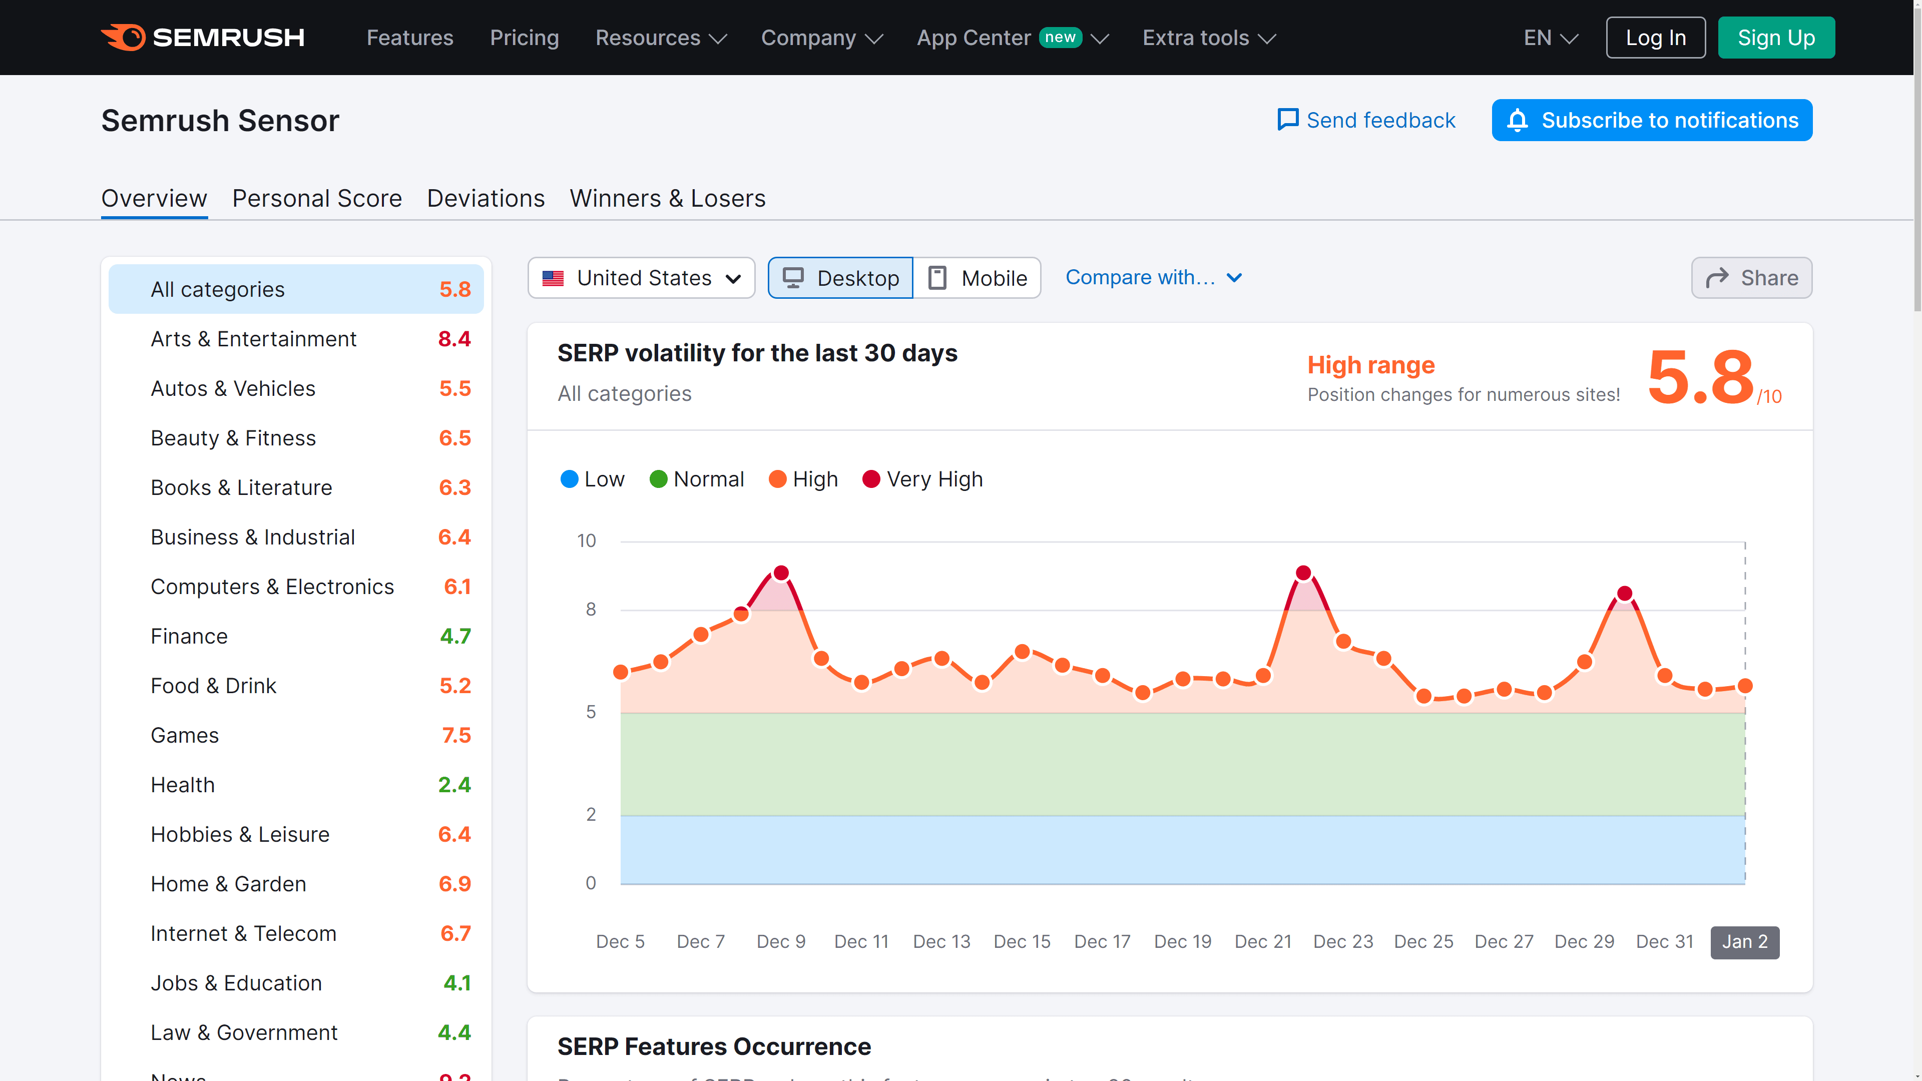
Task: Click the Jan 2 date label
Action: (x=1744, y=942)
